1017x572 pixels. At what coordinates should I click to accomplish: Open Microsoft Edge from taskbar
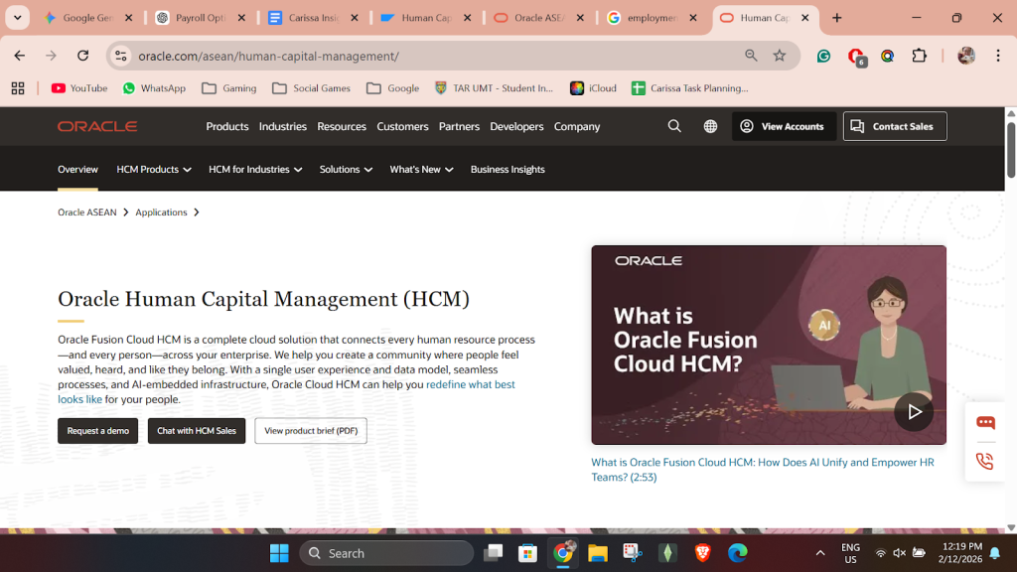(738, 553)
